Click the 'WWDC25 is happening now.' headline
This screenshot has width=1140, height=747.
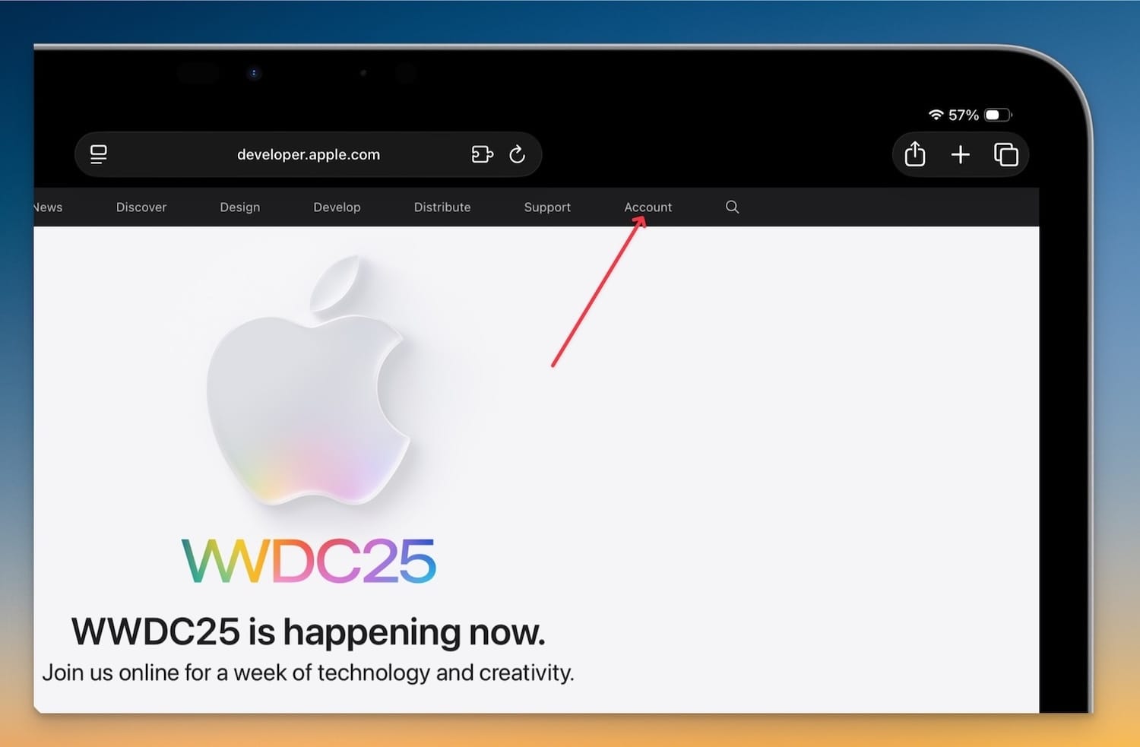pos(309,631)
